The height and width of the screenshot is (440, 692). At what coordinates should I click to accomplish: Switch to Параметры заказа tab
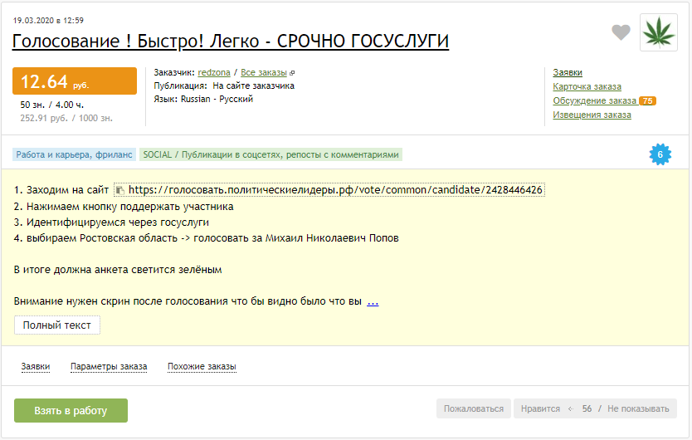coord(109,366)
